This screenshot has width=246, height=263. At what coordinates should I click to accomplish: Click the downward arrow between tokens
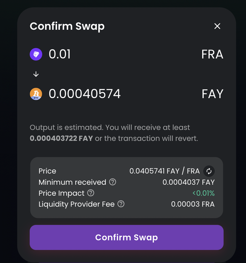(36, 74)
